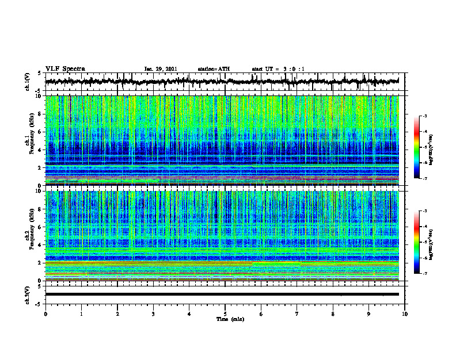The width and height of the screenshot is (456, 352).
Task: Click the time axis tick label "9"
Action: coord(368,314)
